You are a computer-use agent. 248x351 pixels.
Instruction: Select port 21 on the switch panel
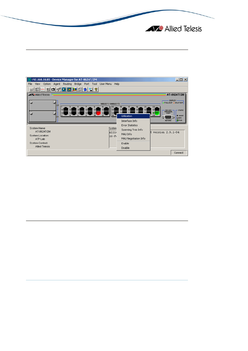[x=149, y=109]
